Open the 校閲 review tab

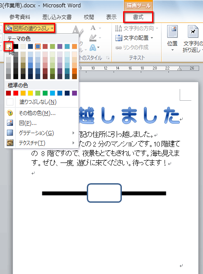pos(89,17)
